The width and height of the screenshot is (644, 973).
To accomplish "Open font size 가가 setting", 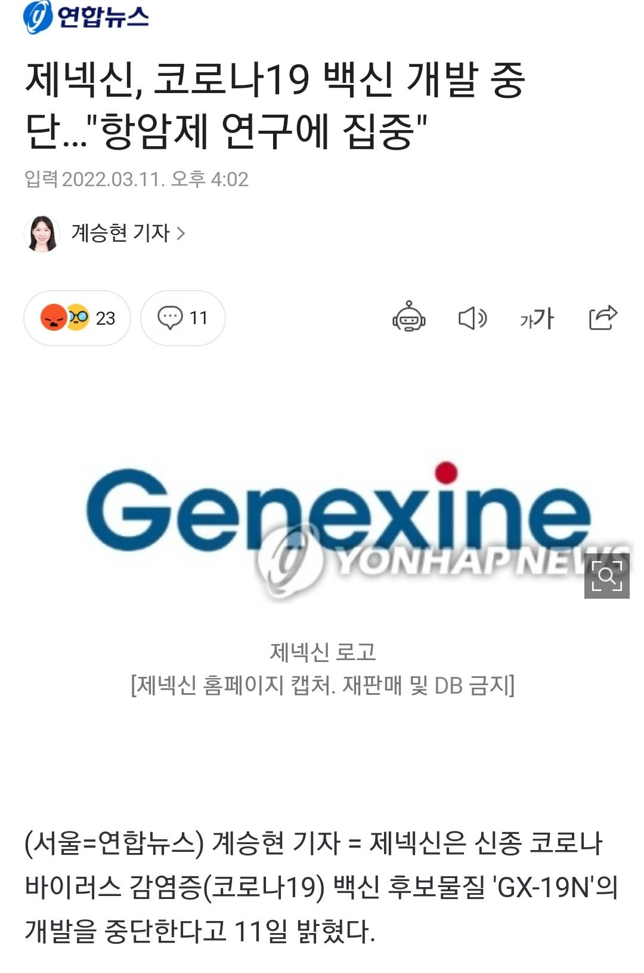I will coord(537,319).
